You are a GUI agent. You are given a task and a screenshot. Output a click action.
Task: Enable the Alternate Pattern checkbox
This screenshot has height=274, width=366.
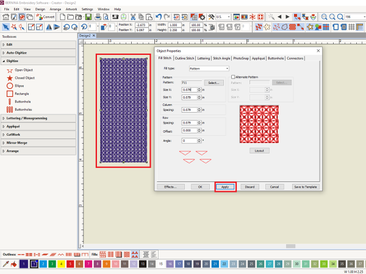pyautogui.click(x=232, y=77)
